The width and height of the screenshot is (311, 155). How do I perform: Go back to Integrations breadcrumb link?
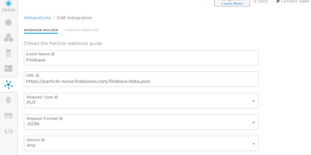coord(37,18)
